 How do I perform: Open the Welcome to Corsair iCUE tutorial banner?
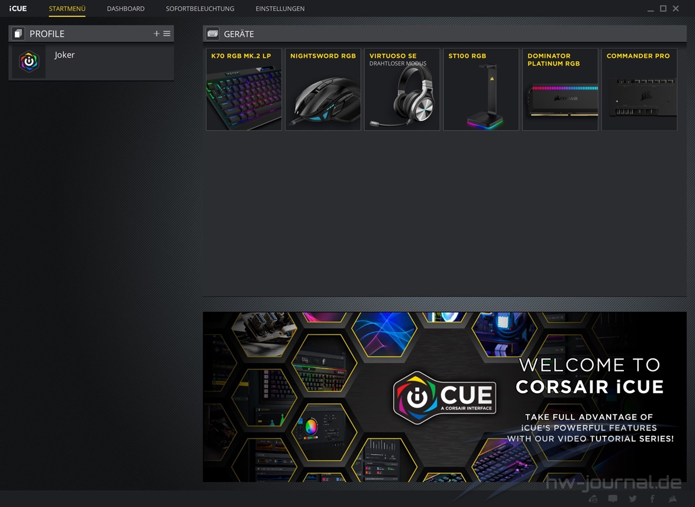(x=444, y=397)
